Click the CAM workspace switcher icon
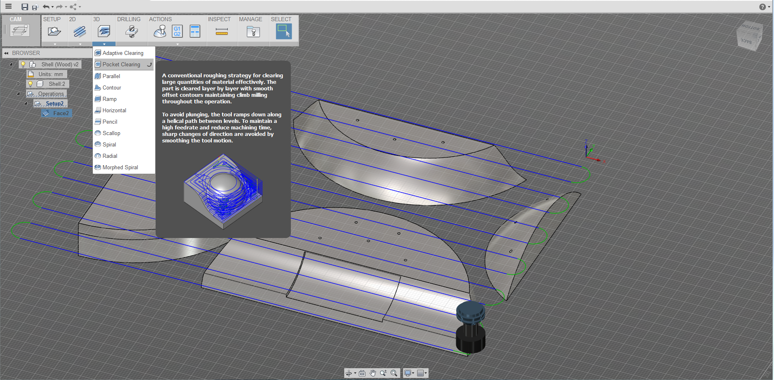The height and width of the screenshot is (380, 774). pos(20,31)
